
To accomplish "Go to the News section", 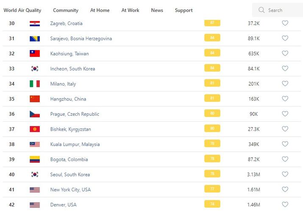I will pos(157,10).
